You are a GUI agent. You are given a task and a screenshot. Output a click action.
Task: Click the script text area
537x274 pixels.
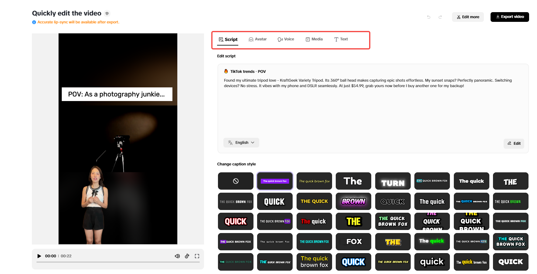pyautogui.click(x=373, y=106)
